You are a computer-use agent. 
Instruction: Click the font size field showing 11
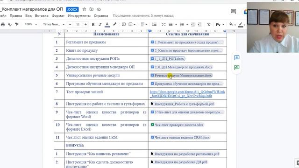78,24
